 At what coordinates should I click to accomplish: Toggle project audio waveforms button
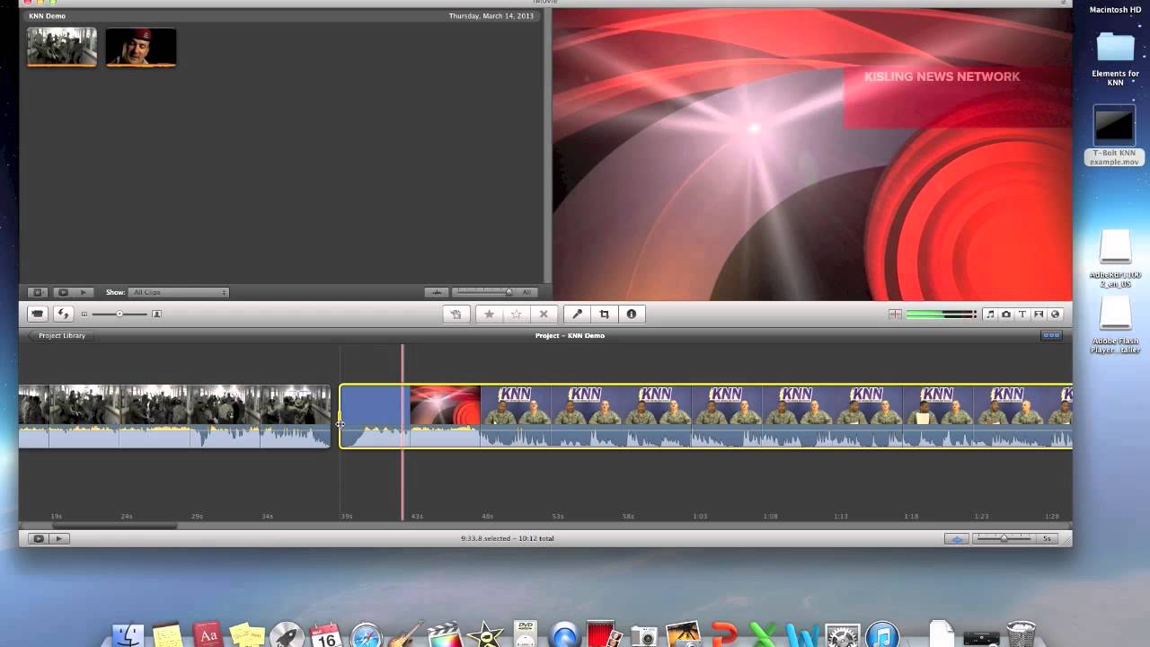pyautogui.click(x=957, y=538)
